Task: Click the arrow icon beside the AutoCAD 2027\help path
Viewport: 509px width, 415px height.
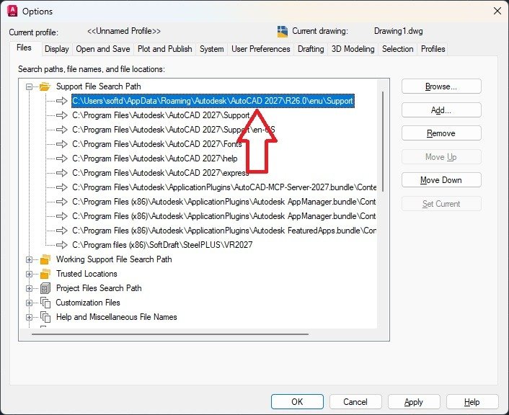Action: [x=62, y=159]
